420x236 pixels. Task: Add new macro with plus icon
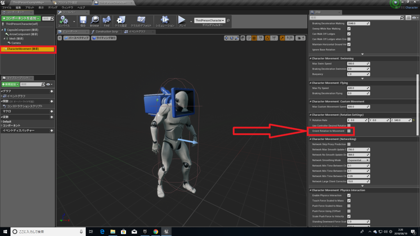[x=52, y=111]
